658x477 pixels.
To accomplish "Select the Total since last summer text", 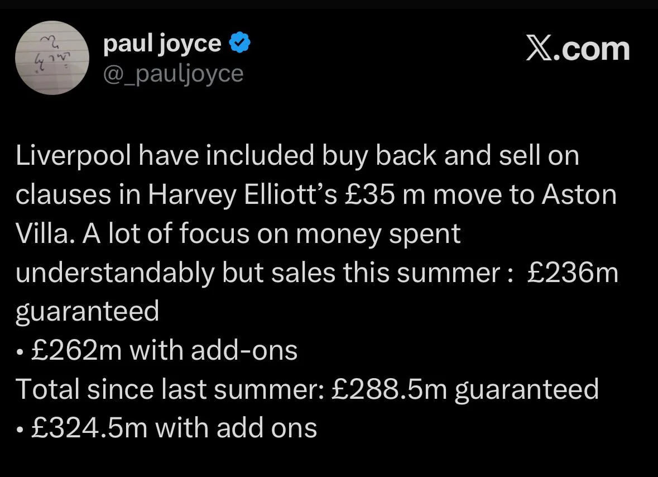I will 170,389.
